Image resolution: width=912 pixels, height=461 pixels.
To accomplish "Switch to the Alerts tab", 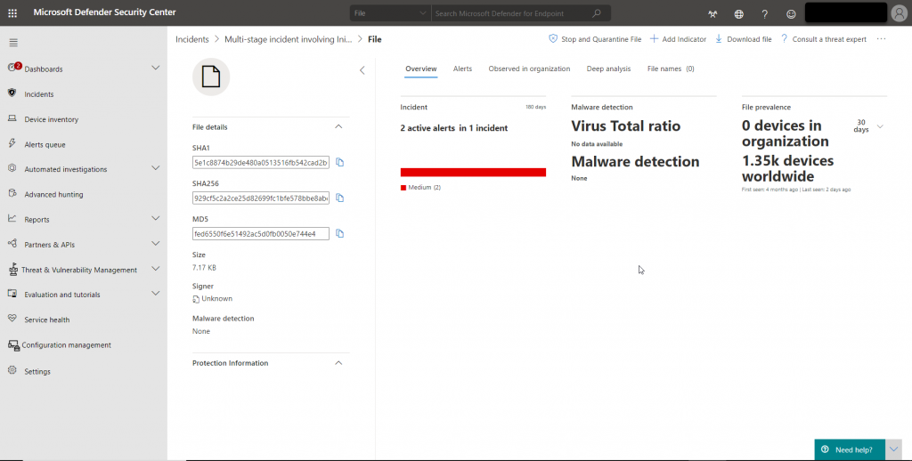I will 462,69.
